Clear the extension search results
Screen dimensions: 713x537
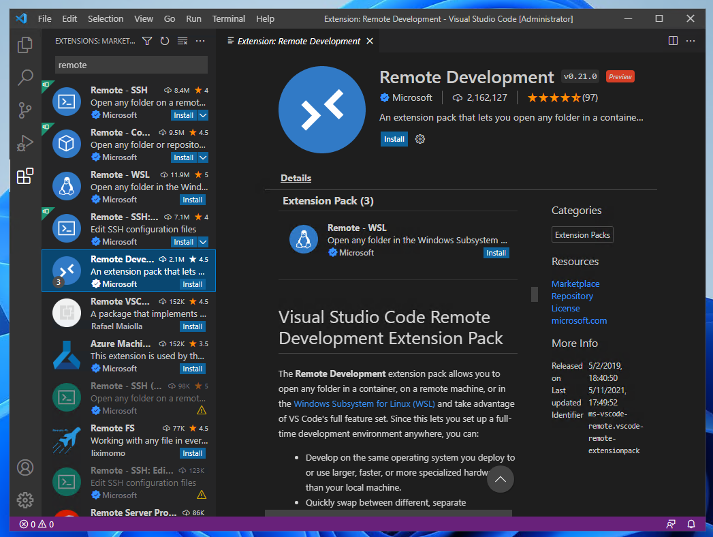pyautogui.click(x=182, y=41)
